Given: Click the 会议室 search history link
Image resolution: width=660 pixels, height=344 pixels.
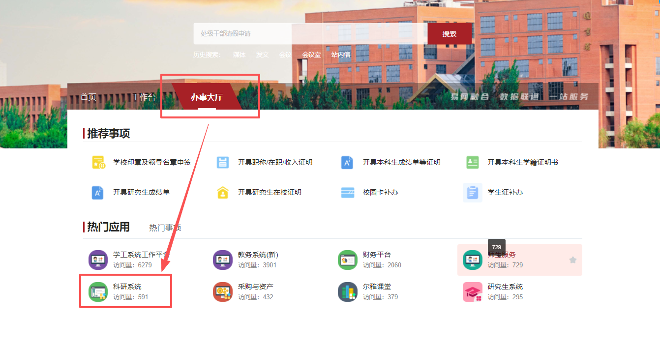Looking at the screenshot, I should 311,55.
